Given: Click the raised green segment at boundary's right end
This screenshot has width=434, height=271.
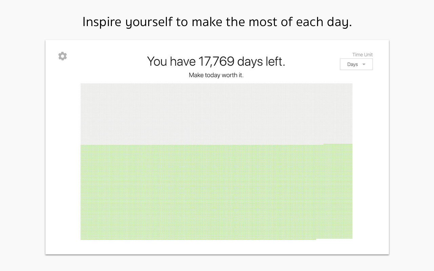Looking at the screenshot, I should [338, 145].
